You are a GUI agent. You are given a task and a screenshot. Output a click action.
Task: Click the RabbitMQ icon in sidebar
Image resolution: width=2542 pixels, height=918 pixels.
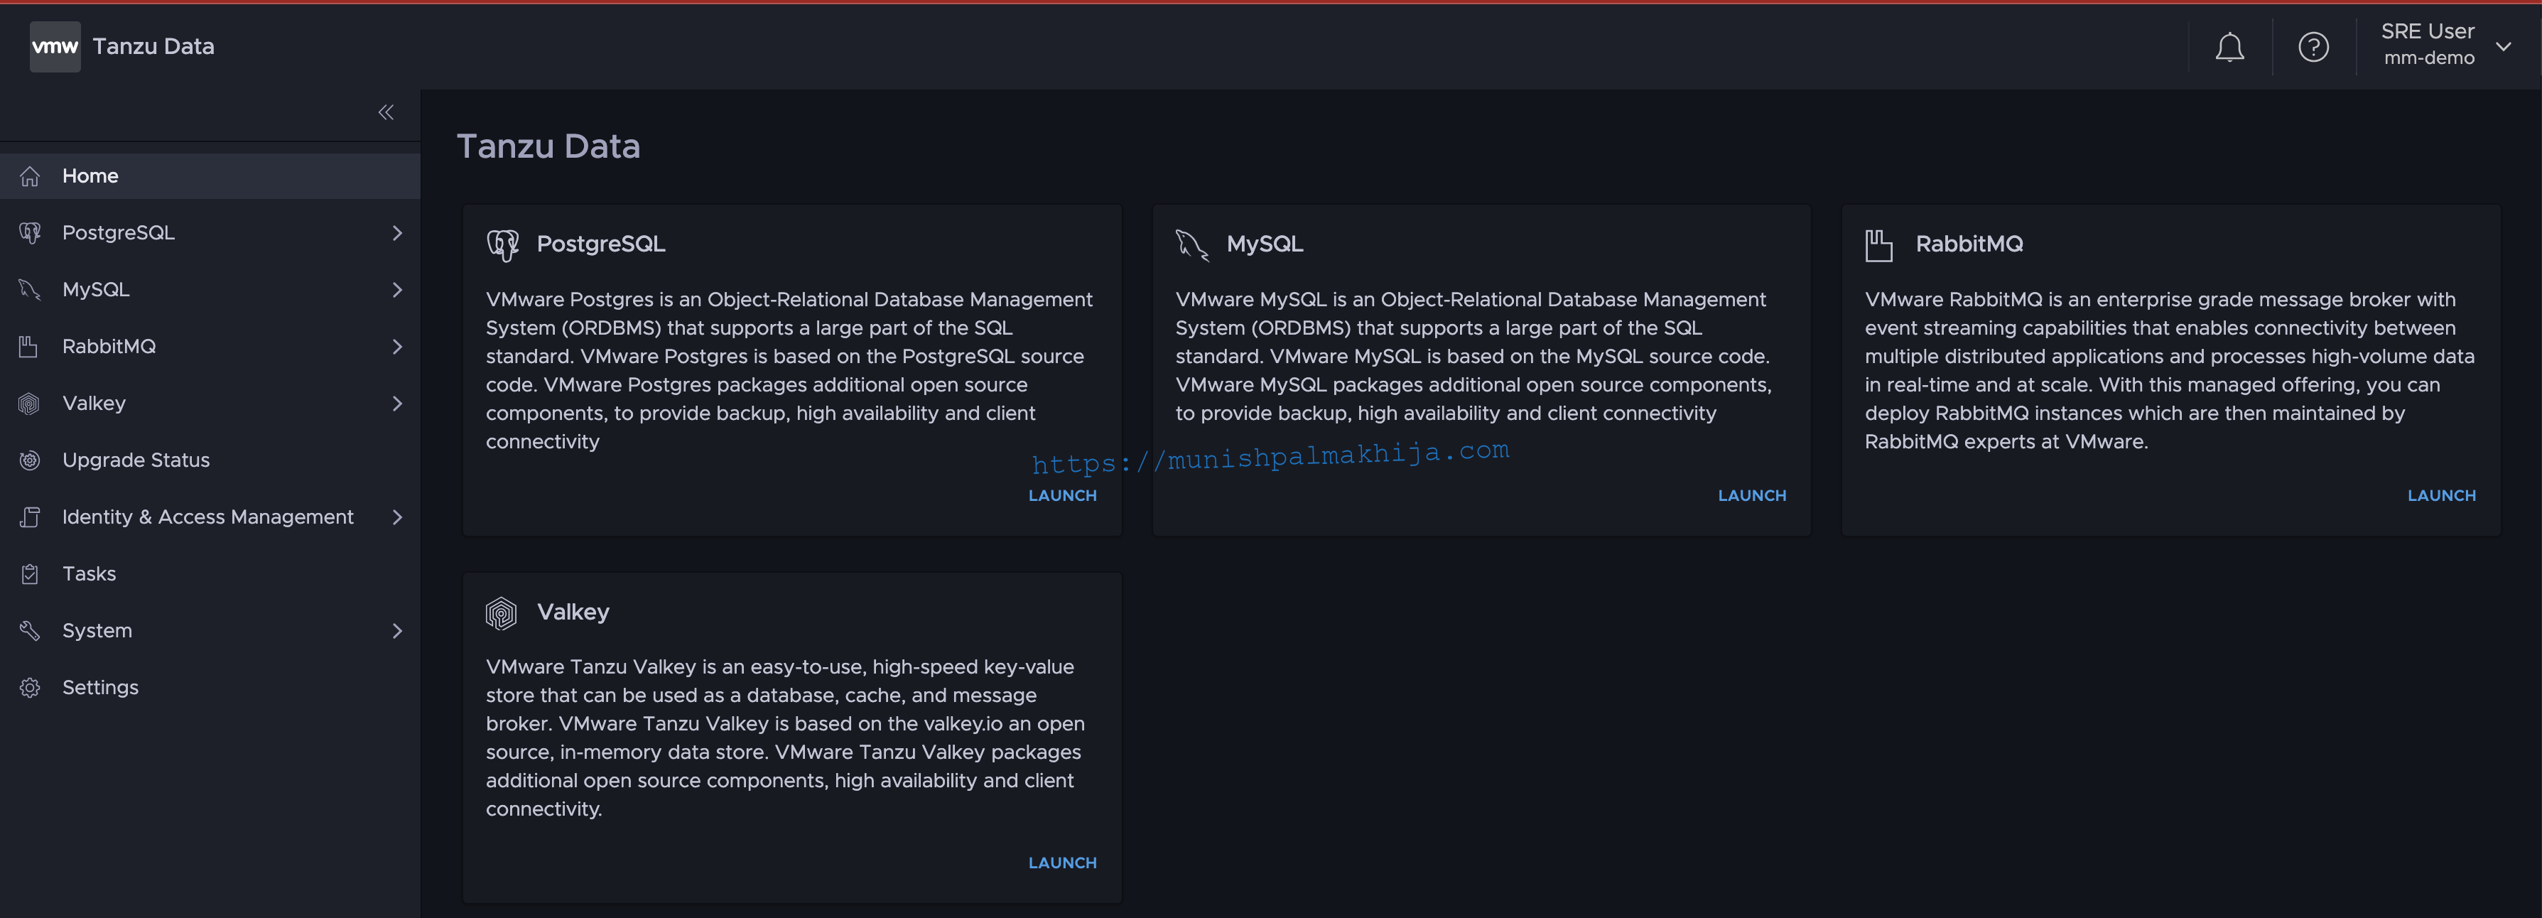(x=28, y=347)
